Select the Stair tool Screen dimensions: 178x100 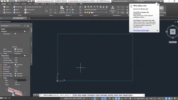point(16,10)
